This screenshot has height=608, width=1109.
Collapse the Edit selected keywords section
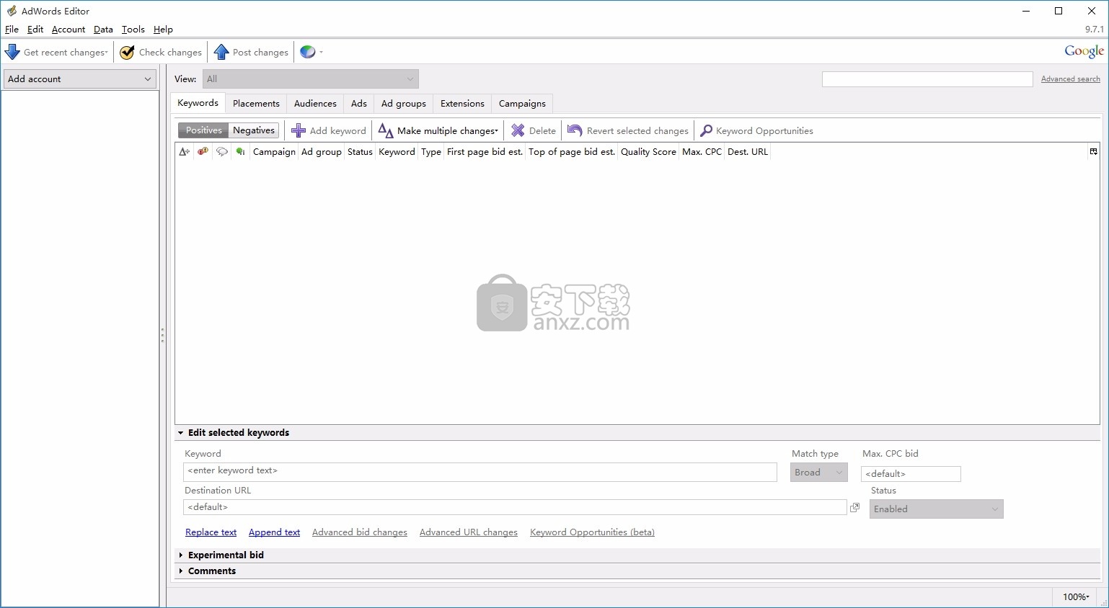180,433
